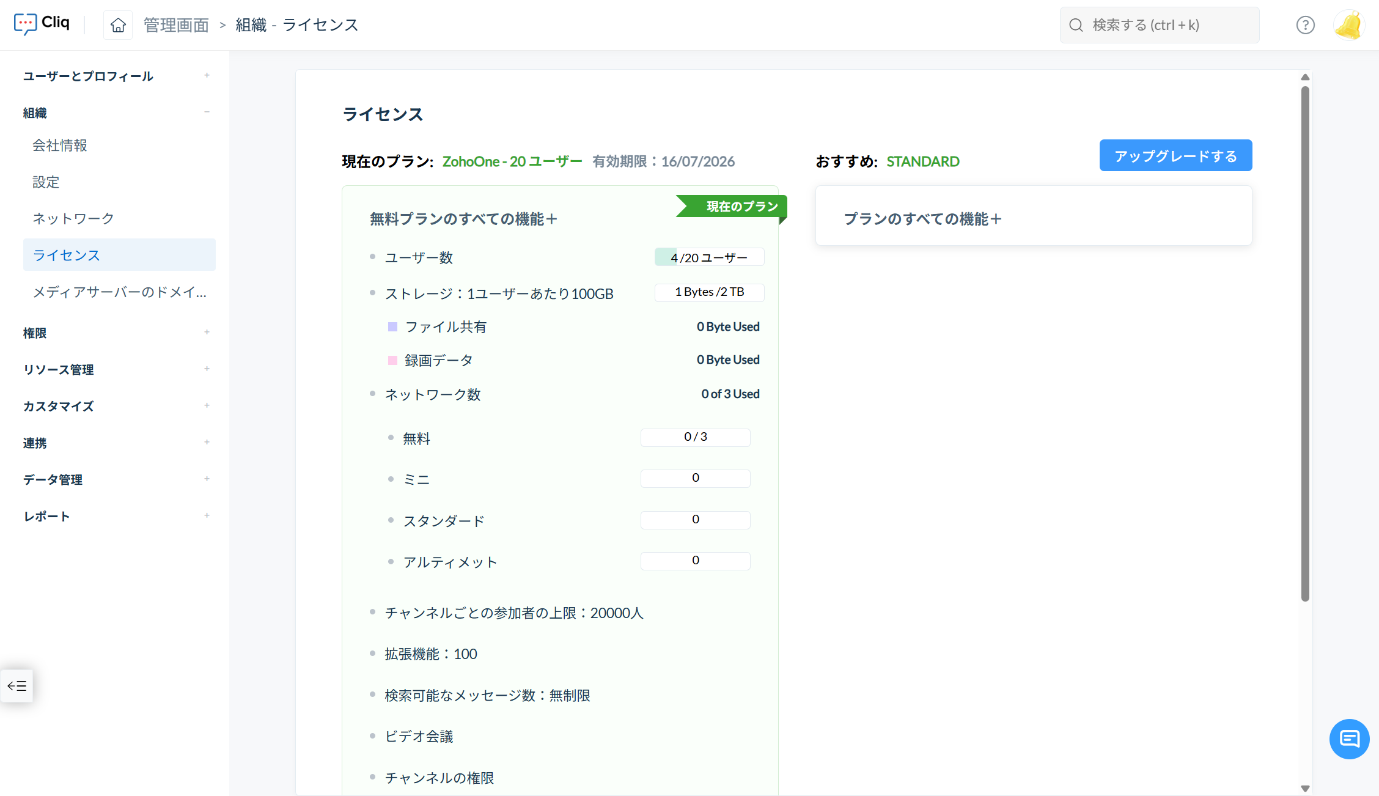This screenshot has height=796, width=1379.
Task: Open the help question mark icon
Action: tap(1305, 25)
